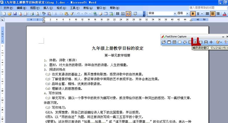Toggle center alignment

coord(213,14)
